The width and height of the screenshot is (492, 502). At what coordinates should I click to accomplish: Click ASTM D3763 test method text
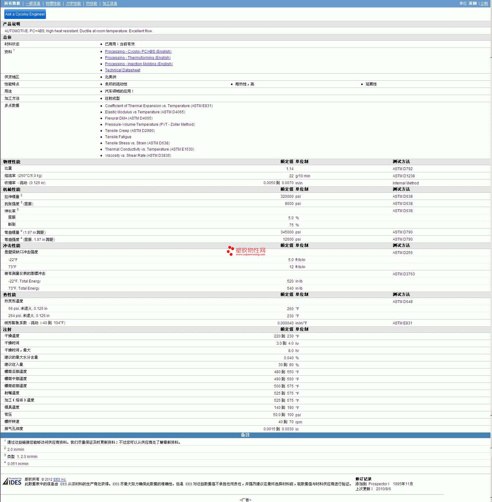tap(403, 274)
